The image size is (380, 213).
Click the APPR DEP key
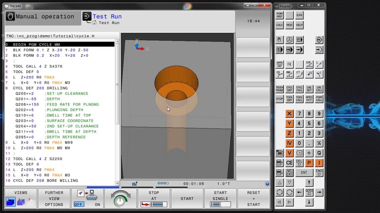pyautogui.click(x=279, y=64)
